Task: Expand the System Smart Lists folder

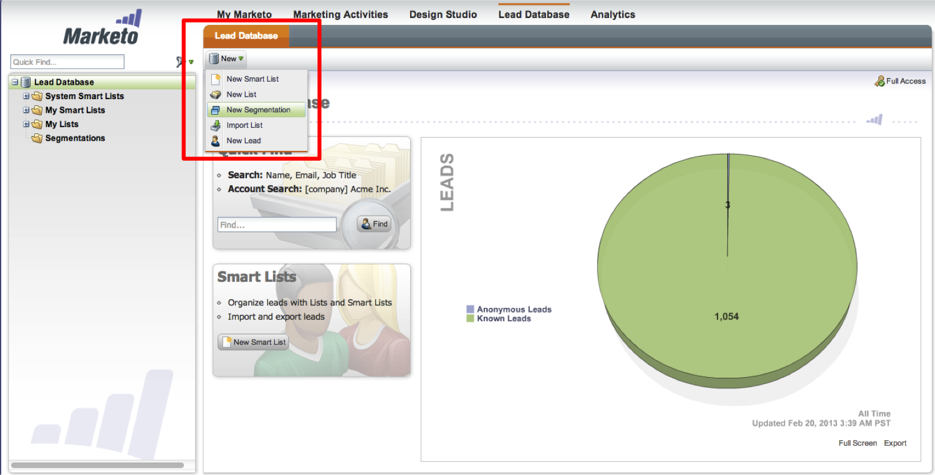Action: coord(26,96)
